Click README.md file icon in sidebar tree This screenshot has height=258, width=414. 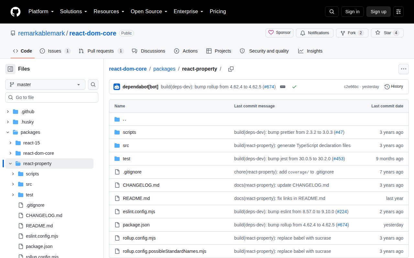pyautogui.click(x=21, y=226)
